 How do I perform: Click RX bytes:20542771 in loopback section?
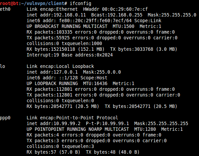[x=49, y=106]
